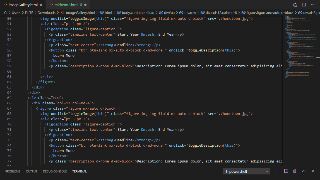The width and height of the screenshot is (320, 180).
Task: Click the word Headline on line 55
Action: pos(124,45)
